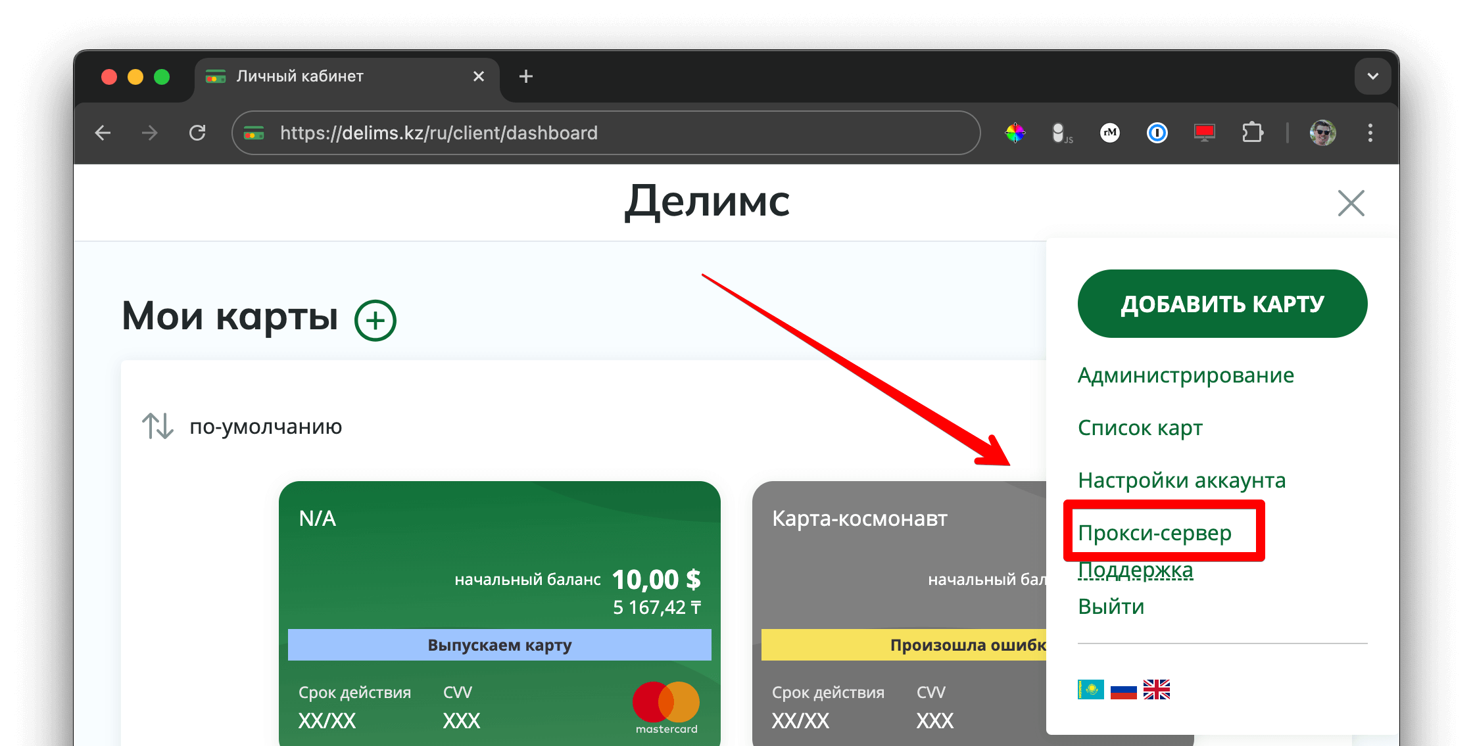Select the grey Карта-космонавт card
This screenshot has height=746, width=1473.
point(900,613)
